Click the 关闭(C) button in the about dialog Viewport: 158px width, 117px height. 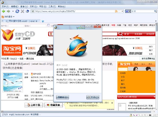tap(93, 97)
